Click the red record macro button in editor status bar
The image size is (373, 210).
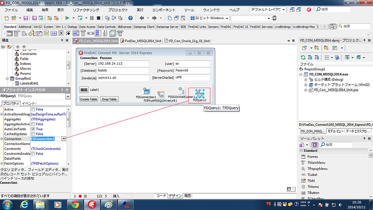click(80, 196)
